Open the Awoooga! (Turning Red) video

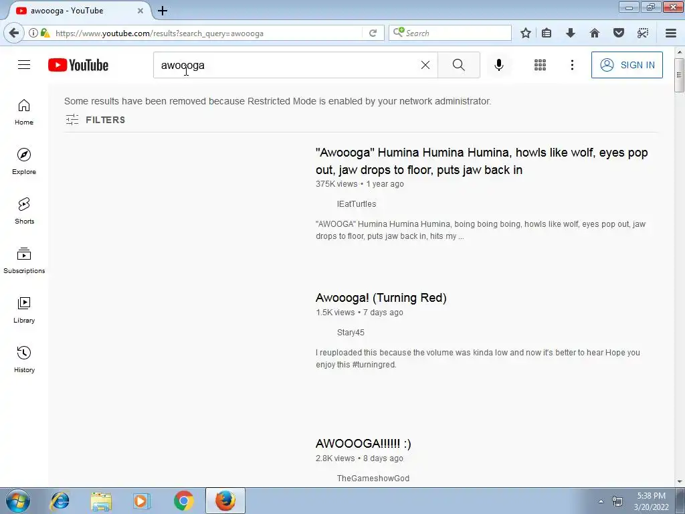point(381,298)
